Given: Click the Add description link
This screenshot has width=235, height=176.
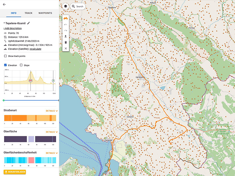Looking at the screenshot, I should pos(12,28).
